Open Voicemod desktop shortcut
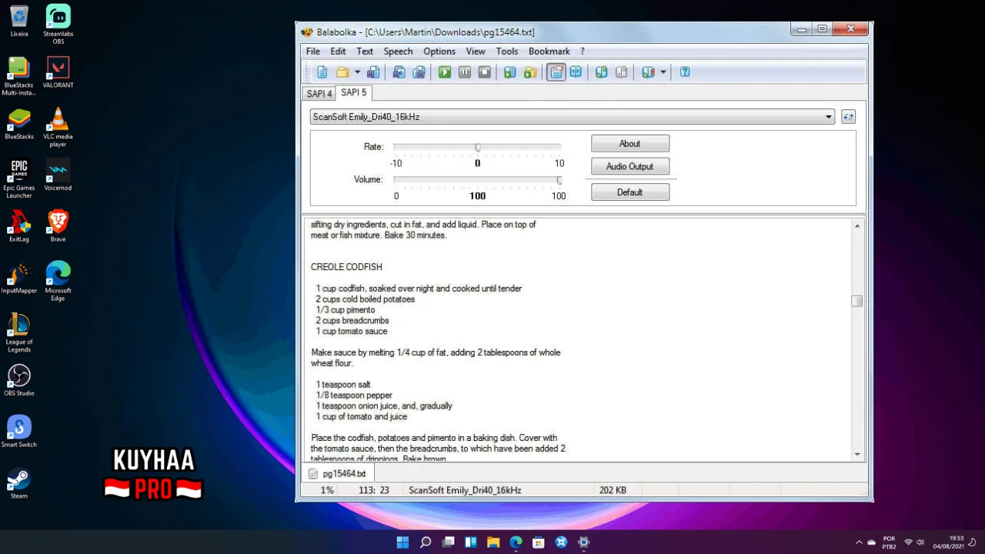The image size is (985, 554). coord(58,175)
